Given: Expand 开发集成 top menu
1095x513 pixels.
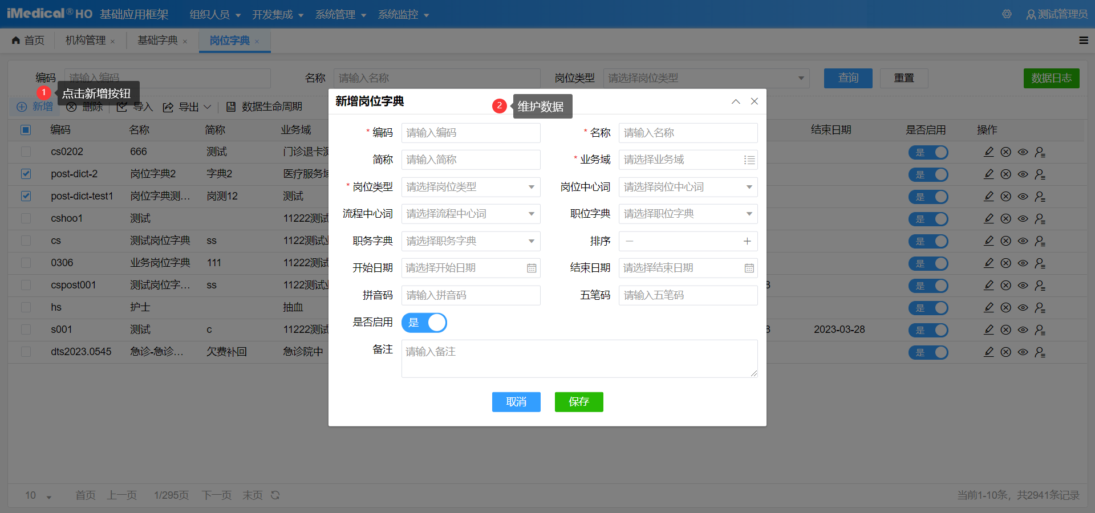Looking at the screenshot, I should 278,14.
